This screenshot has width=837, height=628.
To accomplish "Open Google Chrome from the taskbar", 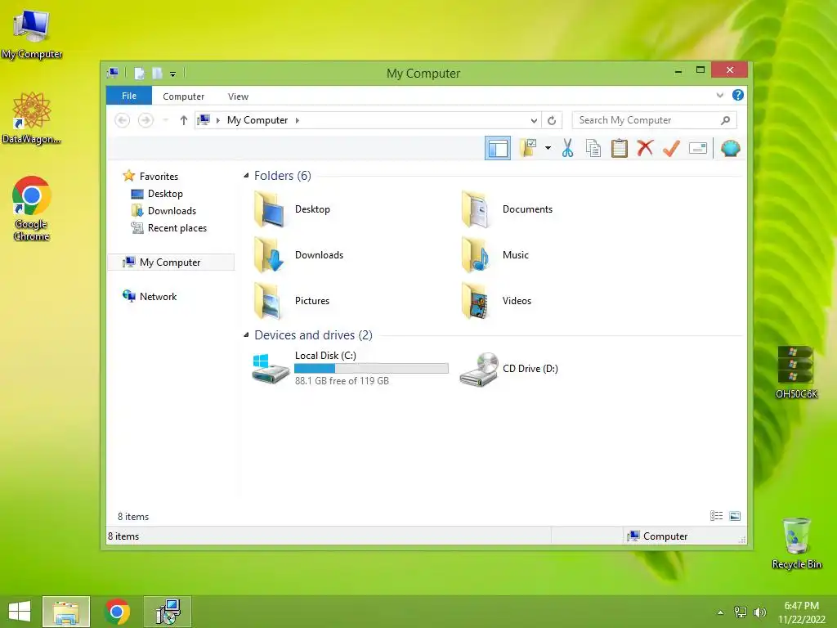I will pos(117,612).
